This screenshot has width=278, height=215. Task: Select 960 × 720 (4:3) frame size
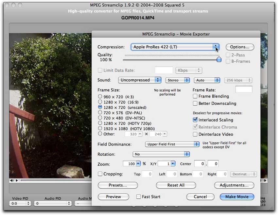[x=100, y=97]
